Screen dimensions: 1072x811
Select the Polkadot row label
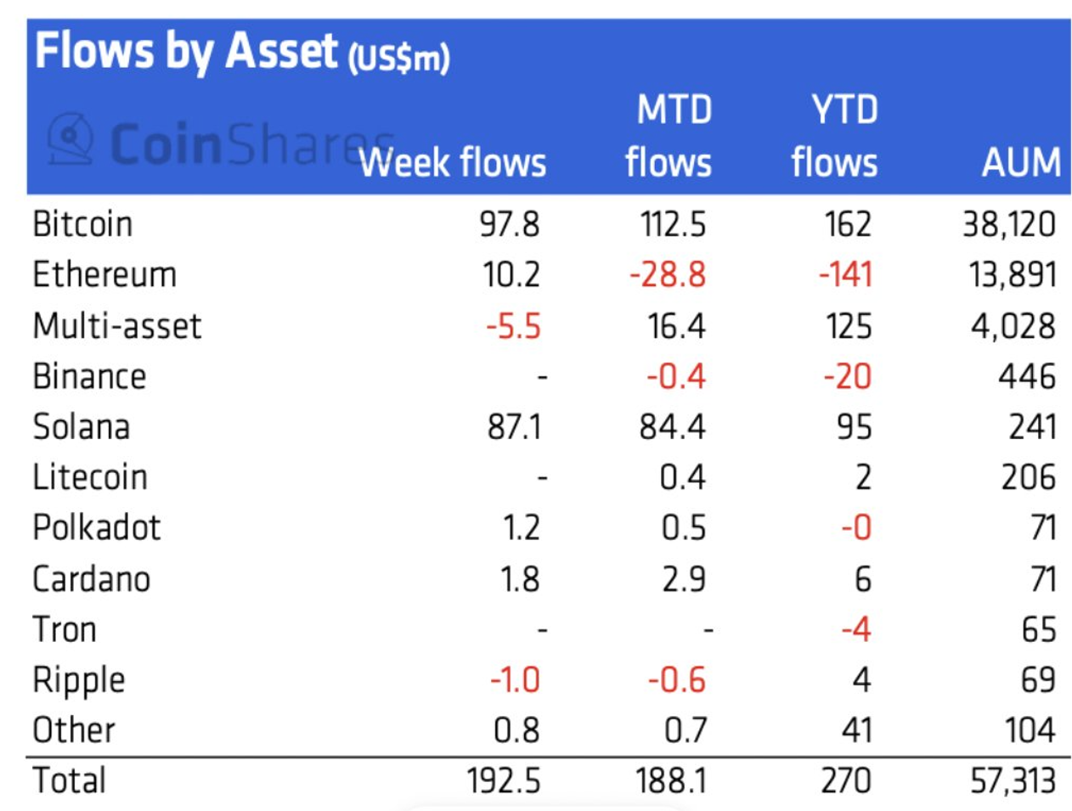coord(97,527)
